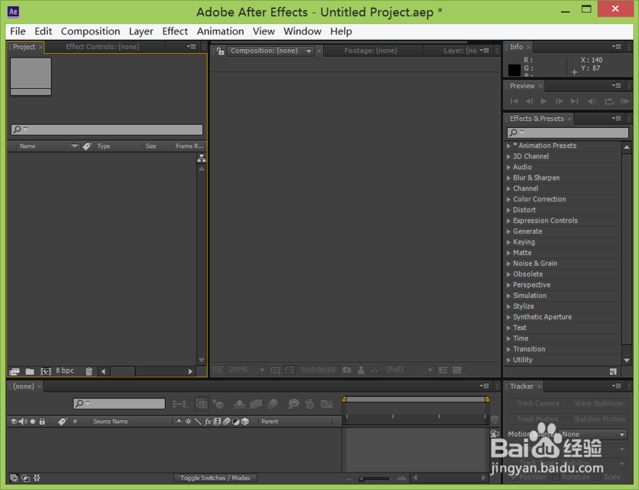Open the Window menu
This screenshot has width=639, height=490.
point(302,31)
